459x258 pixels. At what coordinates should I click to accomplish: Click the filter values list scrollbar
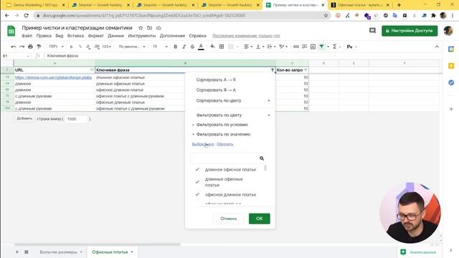tap(265, 168)
